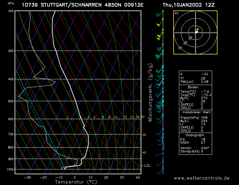Select the yellow mixing ratio label 15

pyautogui.click(x=125, y=117)
